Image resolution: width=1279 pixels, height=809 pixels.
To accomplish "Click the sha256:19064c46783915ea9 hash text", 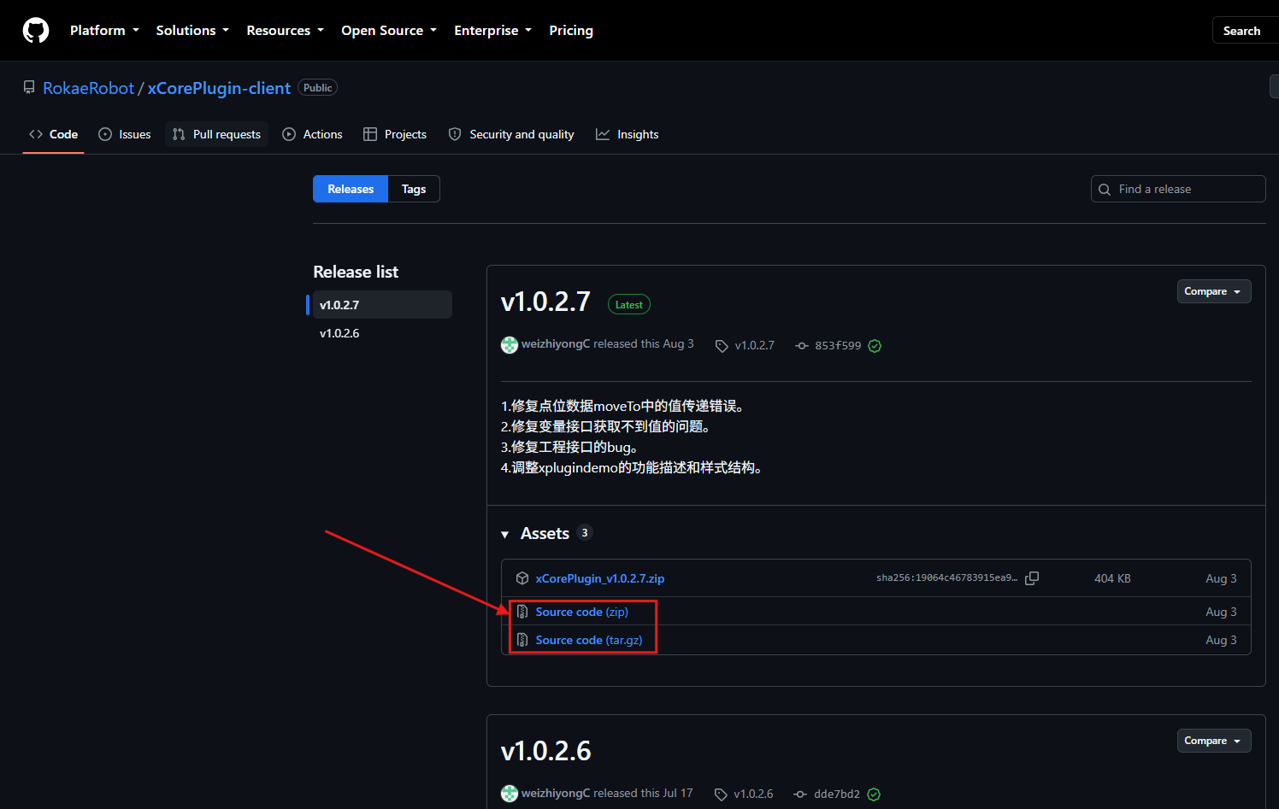I will [946, 578].
